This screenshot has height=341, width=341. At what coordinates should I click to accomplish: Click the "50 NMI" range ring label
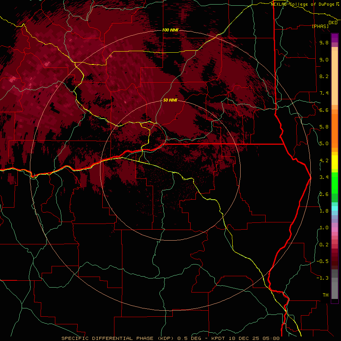(x=170, y=100)
